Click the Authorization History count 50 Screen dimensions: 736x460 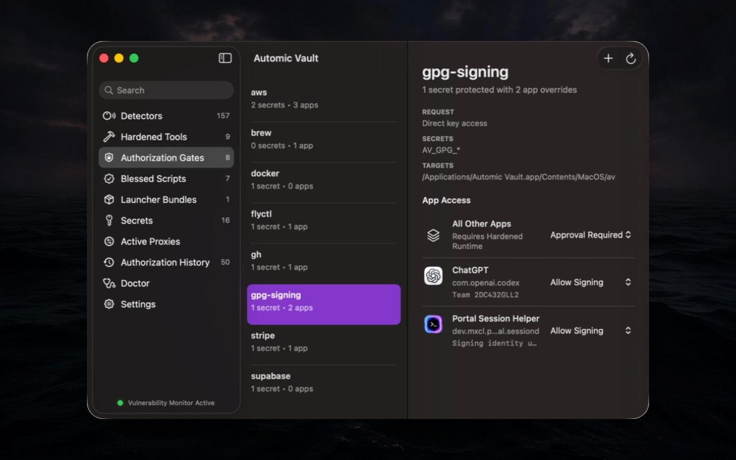(225, 262)
